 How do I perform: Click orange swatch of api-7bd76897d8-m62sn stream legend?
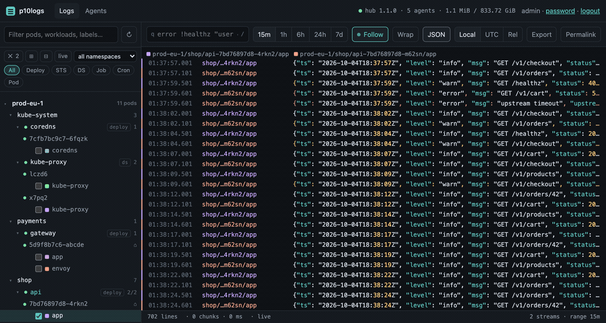pyautogui.click(x=296, y=54)
